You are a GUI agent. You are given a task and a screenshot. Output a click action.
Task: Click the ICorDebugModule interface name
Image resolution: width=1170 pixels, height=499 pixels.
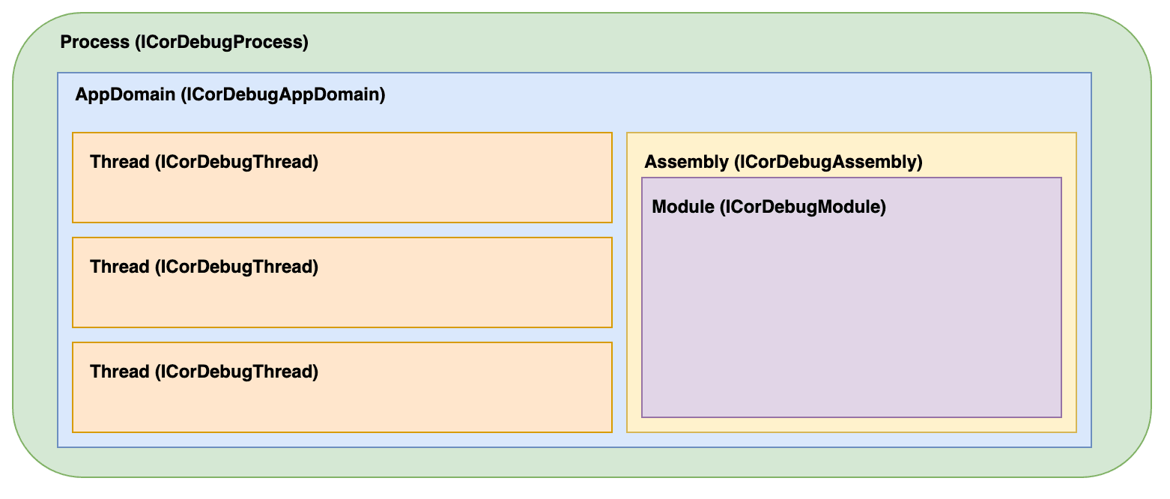[803, 207]
